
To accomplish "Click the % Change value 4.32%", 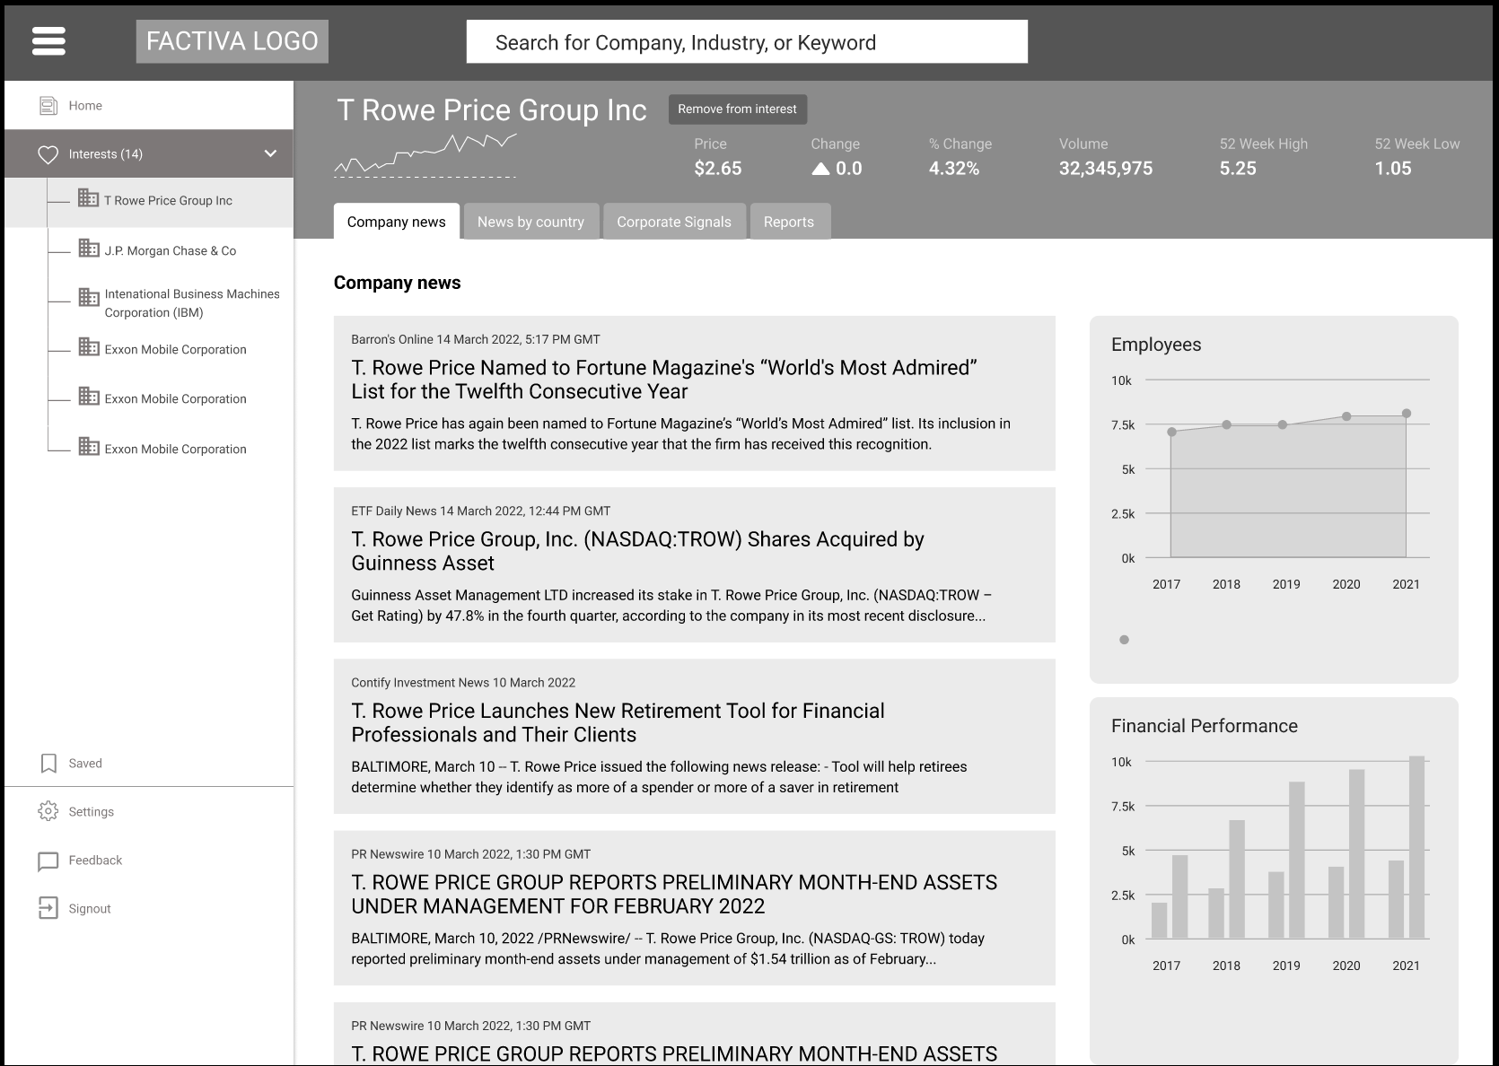I will click(x=954, y=168).
